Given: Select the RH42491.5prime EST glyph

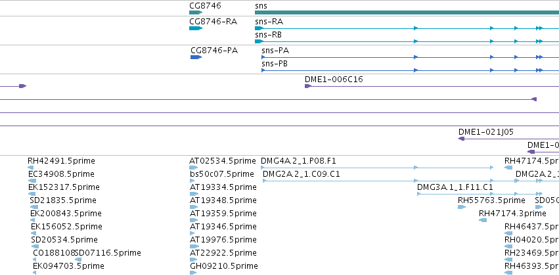Looking at the screenshot, I should tap(30, 168).
